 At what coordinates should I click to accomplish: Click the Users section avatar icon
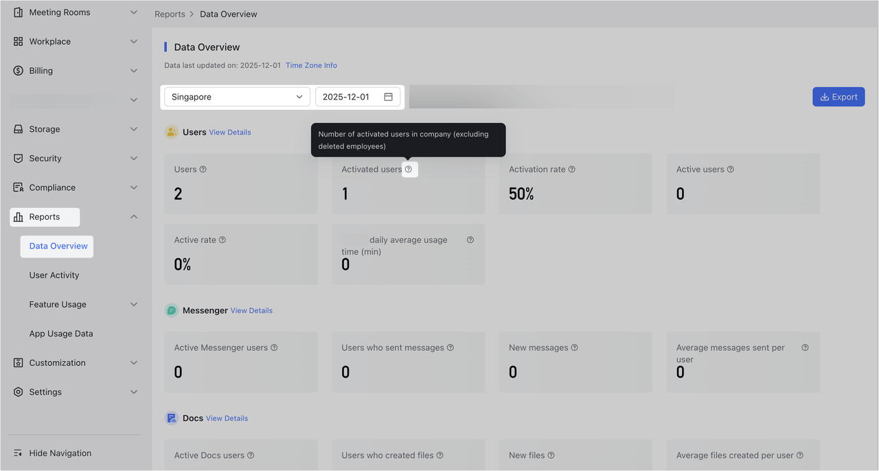[x=172, y=132]
